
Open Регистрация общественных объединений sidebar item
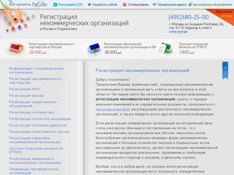(33, 104)
